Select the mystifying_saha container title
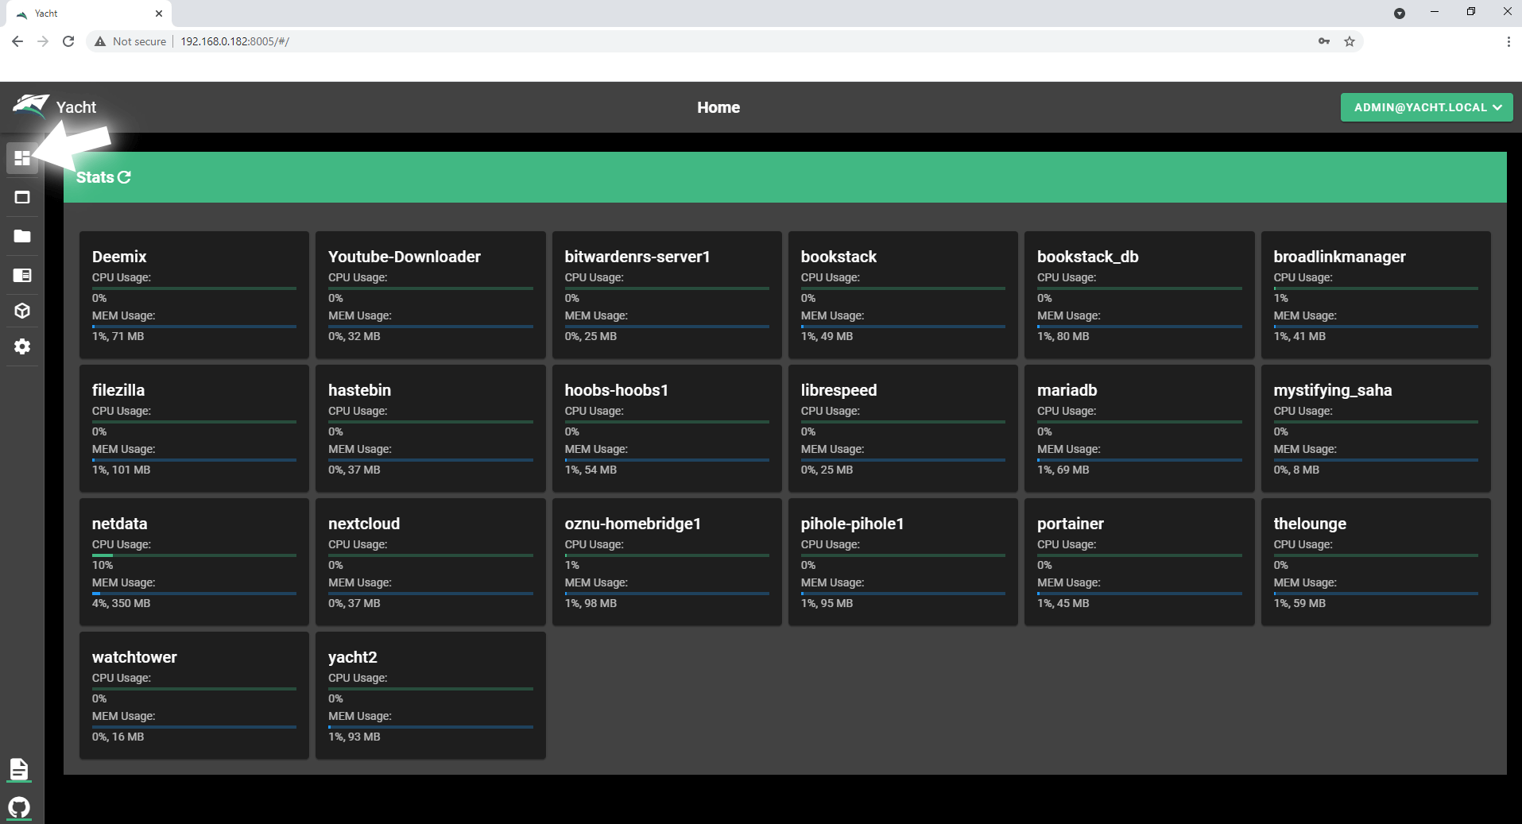Image resolution: width=1522 pixels, height=824 pixels. [x=1332, y=390]
